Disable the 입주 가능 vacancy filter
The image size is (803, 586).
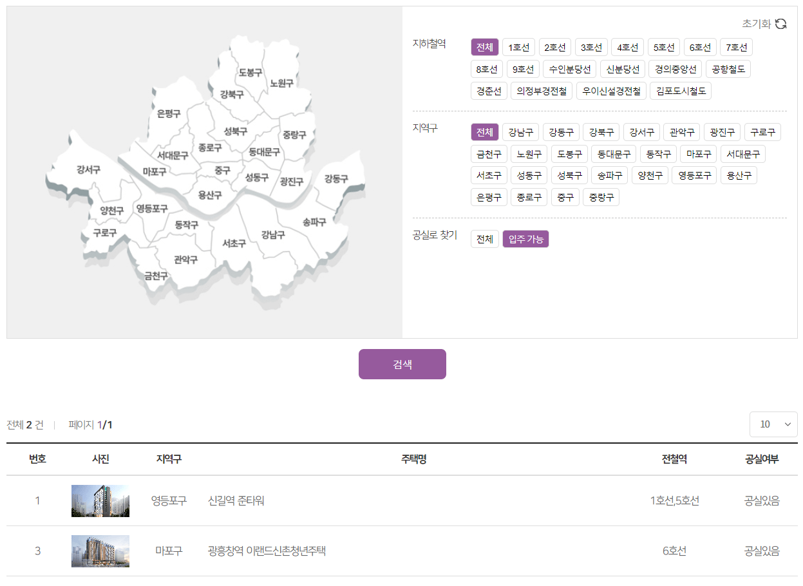525,238
